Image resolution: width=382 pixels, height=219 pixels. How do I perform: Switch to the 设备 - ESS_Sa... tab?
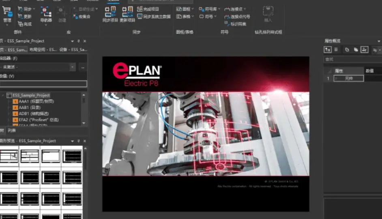pyautogui.click(x=73, y=50)
